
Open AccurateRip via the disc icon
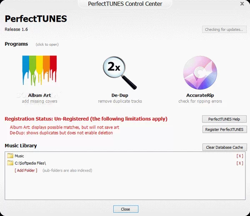(x=200, y=72)
